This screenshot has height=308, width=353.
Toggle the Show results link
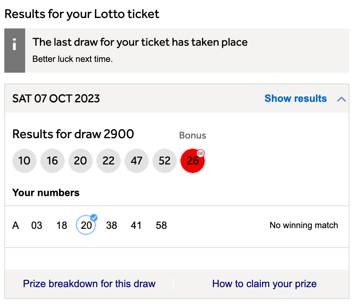coord(295,99)
